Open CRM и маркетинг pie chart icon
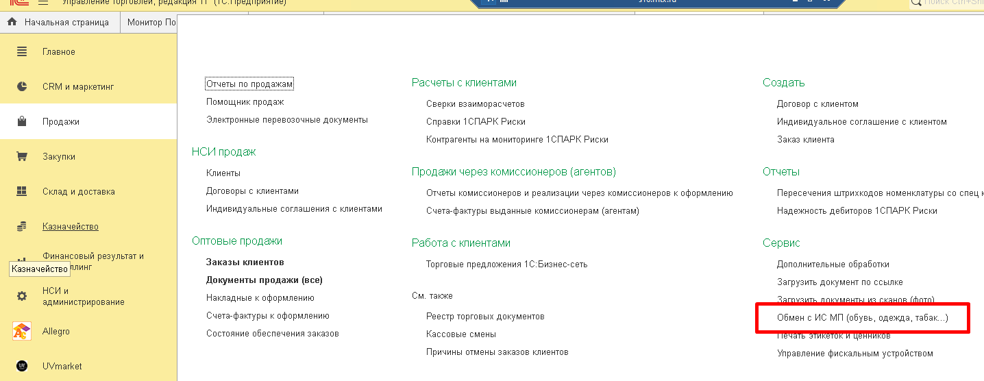The width and height of the screenshot is (984, 381). [22, 86]
